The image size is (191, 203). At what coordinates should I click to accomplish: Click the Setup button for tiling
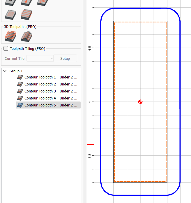click(x=65, y=59)
